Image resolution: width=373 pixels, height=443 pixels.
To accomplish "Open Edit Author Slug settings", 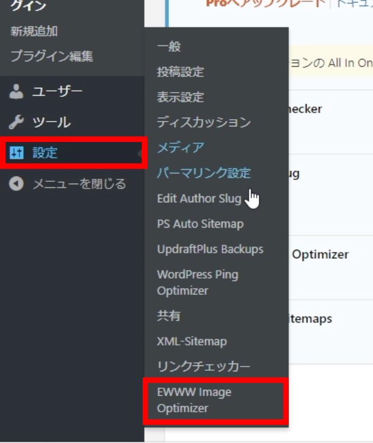I will pos(199,199).
